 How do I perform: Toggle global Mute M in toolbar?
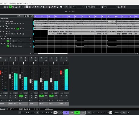pyautogui.click(x=5, y=7)
